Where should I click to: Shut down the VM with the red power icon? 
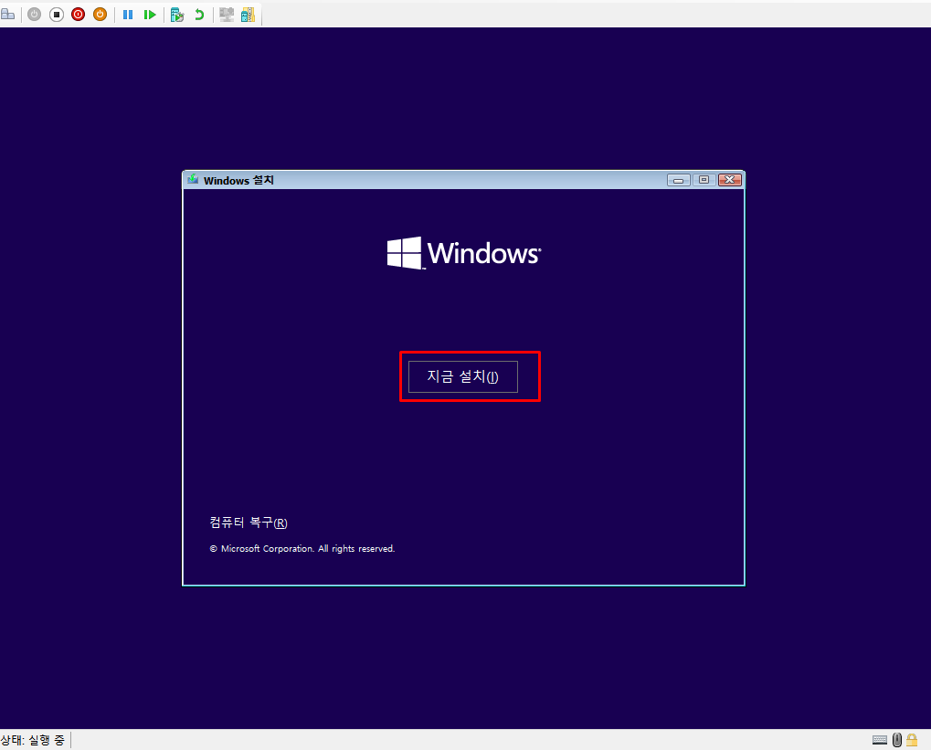[x=78, y=15]
